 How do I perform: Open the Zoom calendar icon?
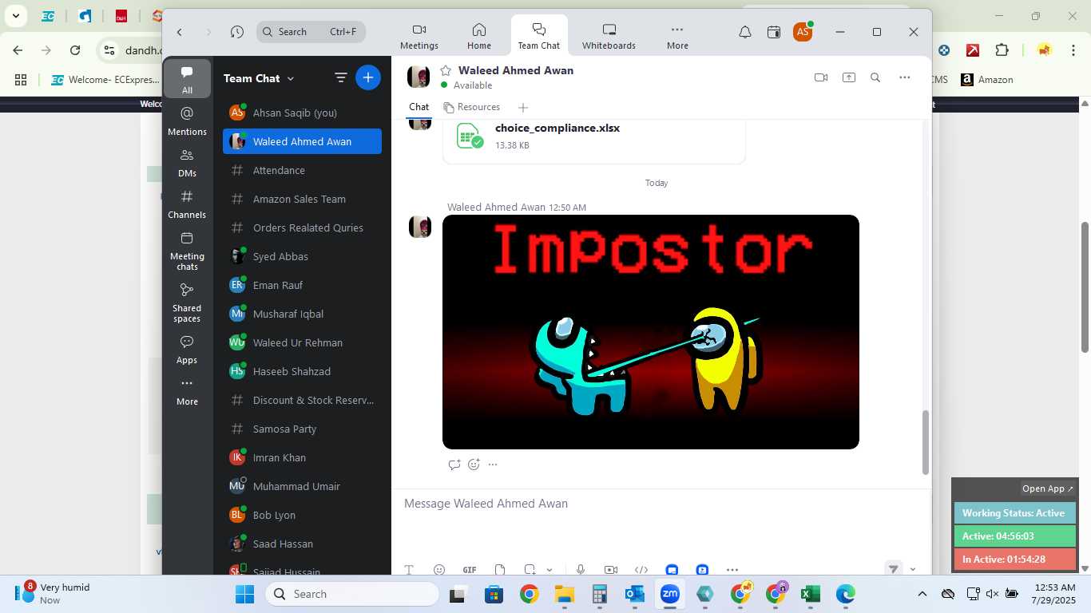(773, 32)
